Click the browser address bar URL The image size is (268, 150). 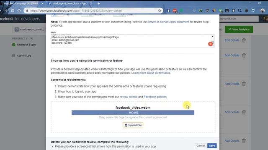click(76, 10)
